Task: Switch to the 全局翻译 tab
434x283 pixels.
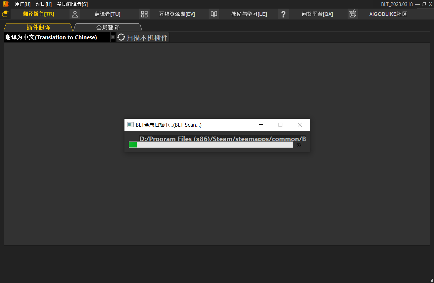Action: [108, 27]
